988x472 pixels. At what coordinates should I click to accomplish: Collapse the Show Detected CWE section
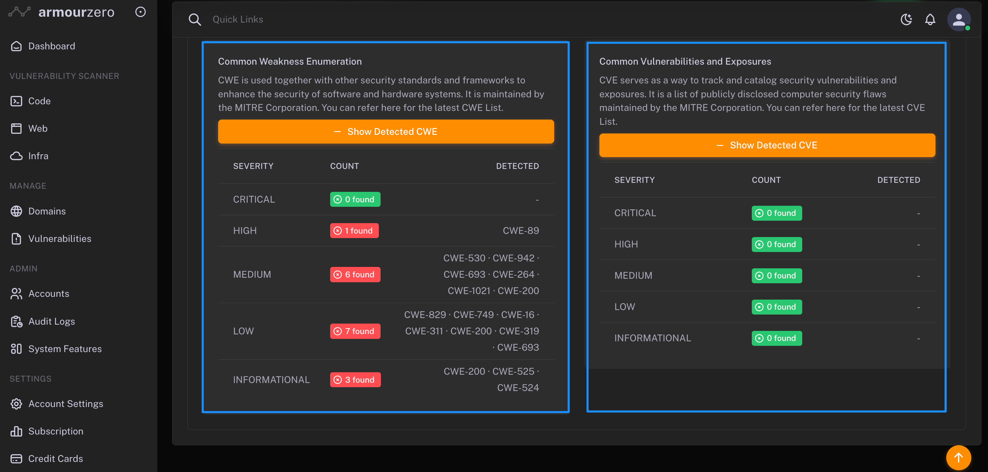click(x=386, y=131)
